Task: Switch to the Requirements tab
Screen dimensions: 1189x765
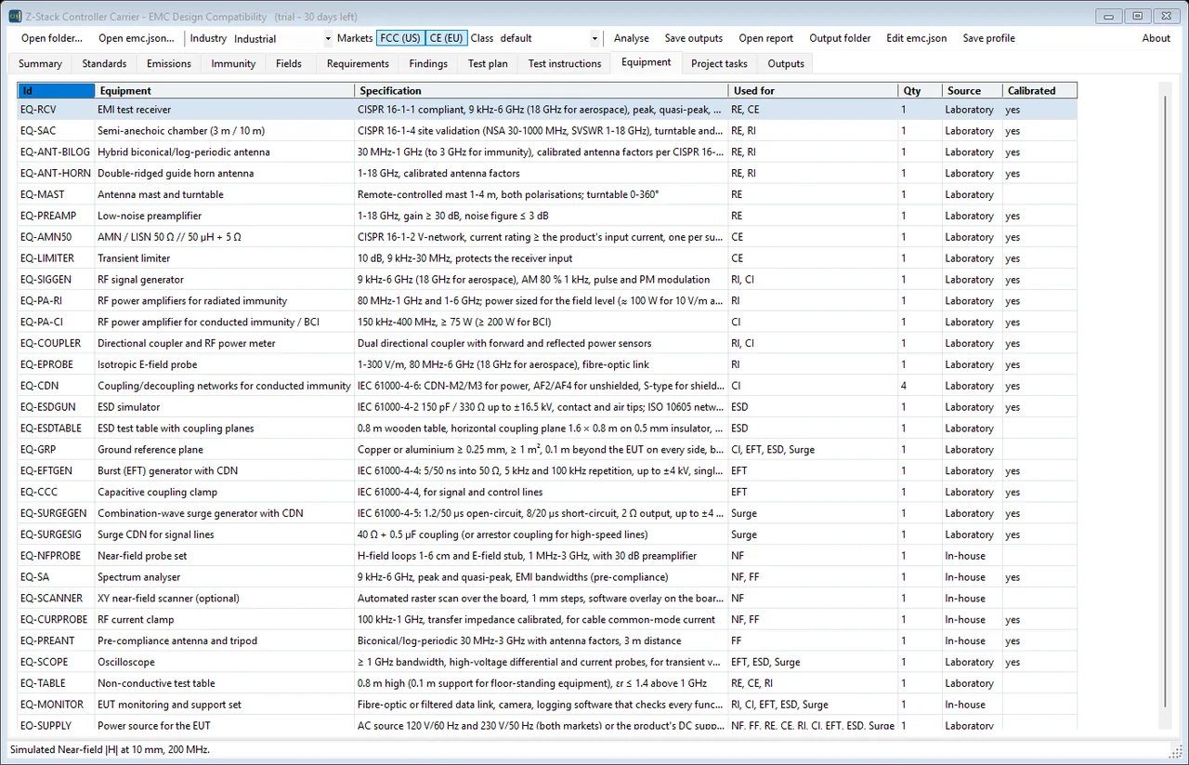Action: [358, 64]
